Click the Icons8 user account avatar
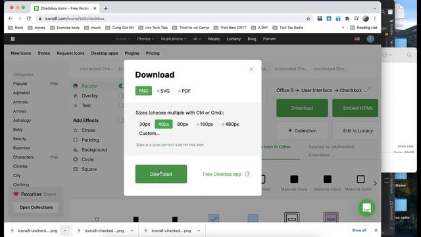Screen dimensions: 421x237 pyautogui.click(x=370, y=39)
